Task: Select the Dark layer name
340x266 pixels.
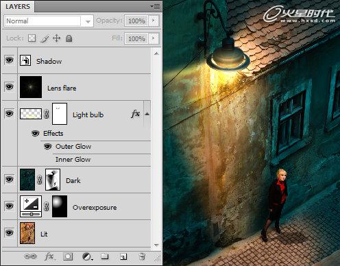Action: tap(73, 180)
